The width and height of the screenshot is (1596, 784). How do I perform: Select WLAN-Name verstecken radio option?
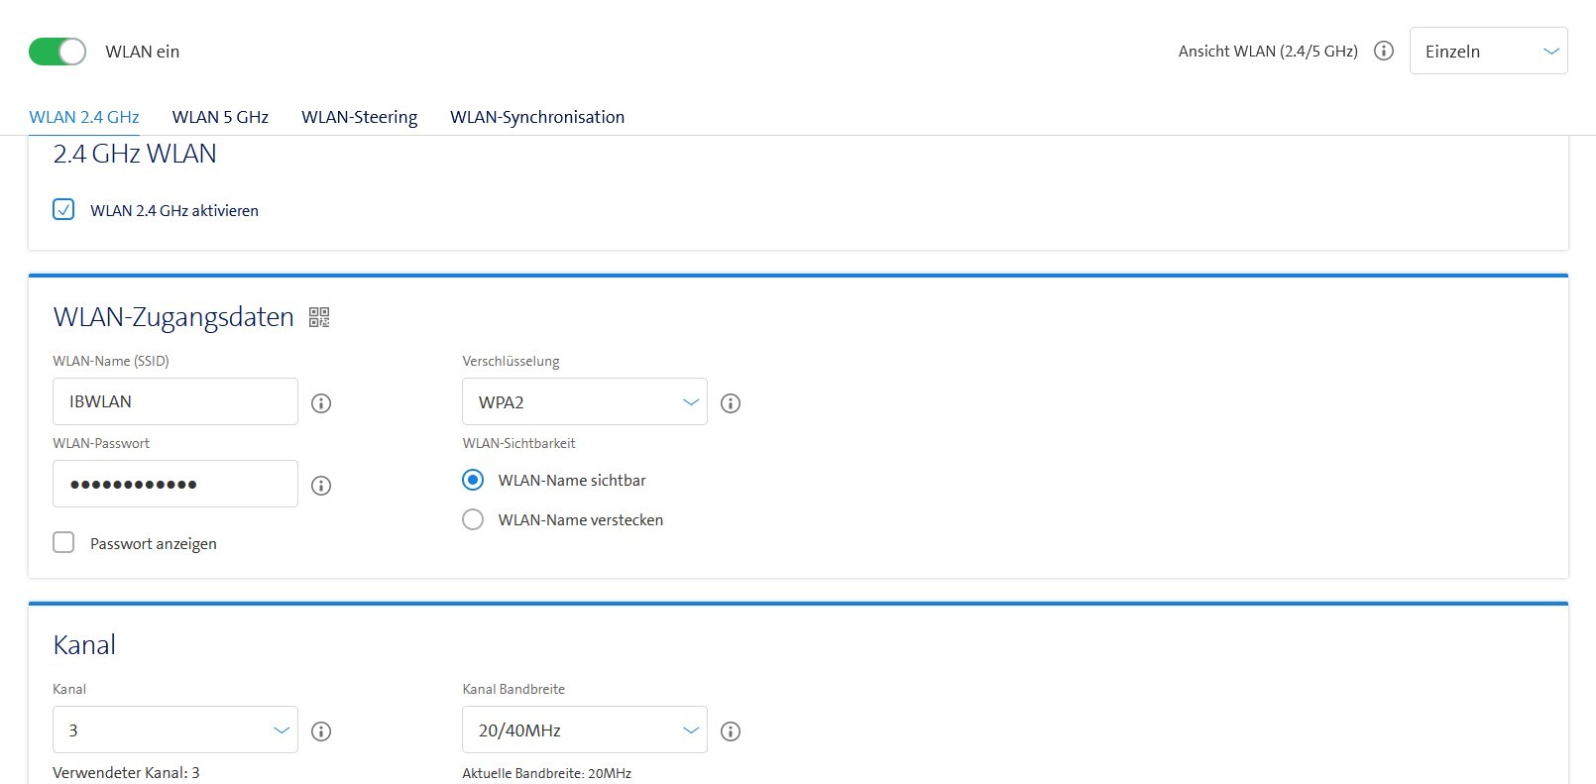click(473, 519)
